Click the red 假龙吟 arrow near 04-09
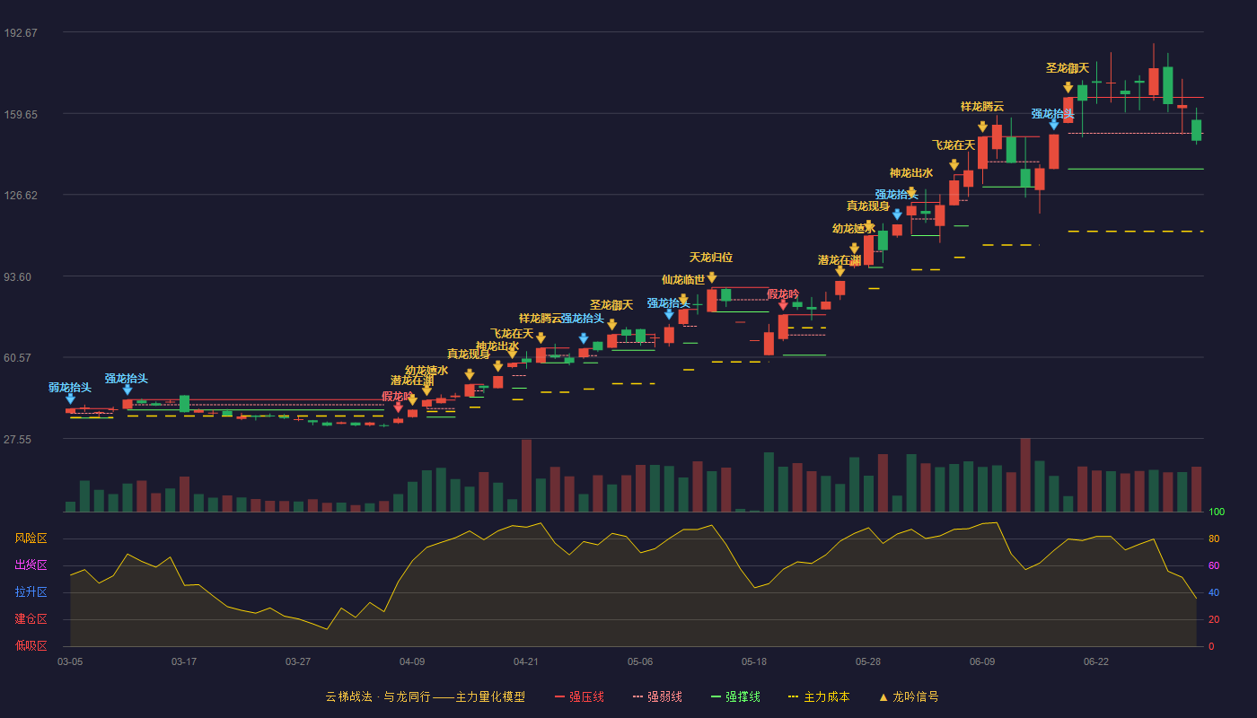This screenshot has width=1257, height=718. click(399, 407)
